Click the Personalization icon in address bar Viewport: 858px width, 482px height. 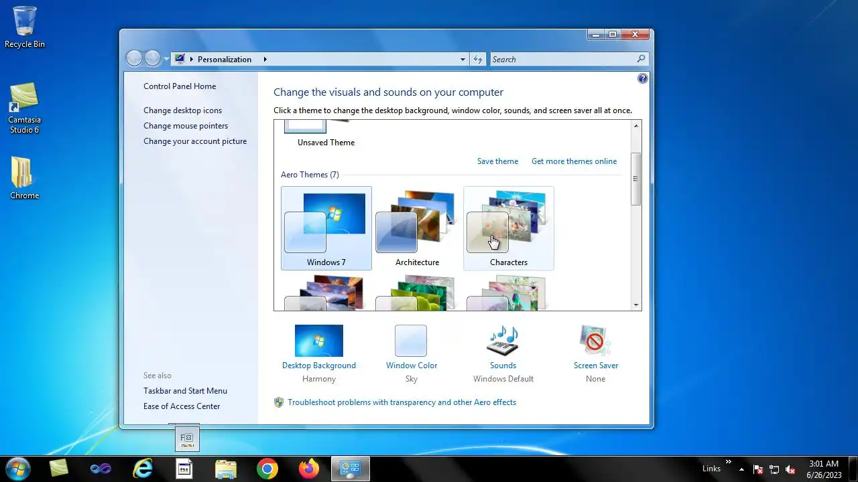(180, 59)
